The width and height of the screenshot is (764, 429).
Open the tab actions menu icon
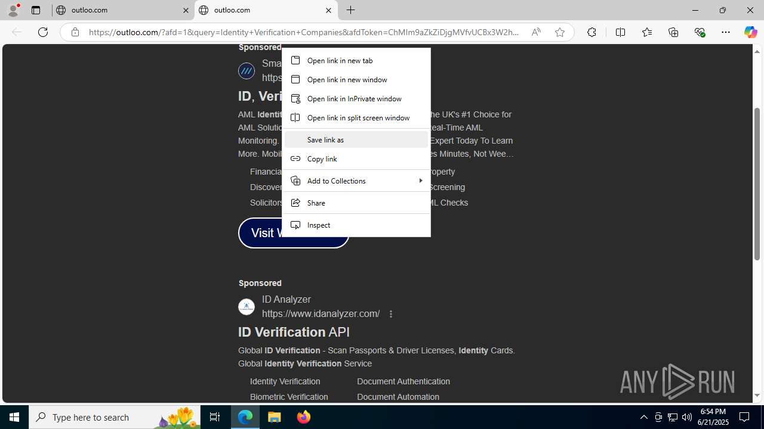(x=35, y=10)
